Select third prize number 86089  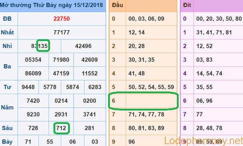point(33,73)
